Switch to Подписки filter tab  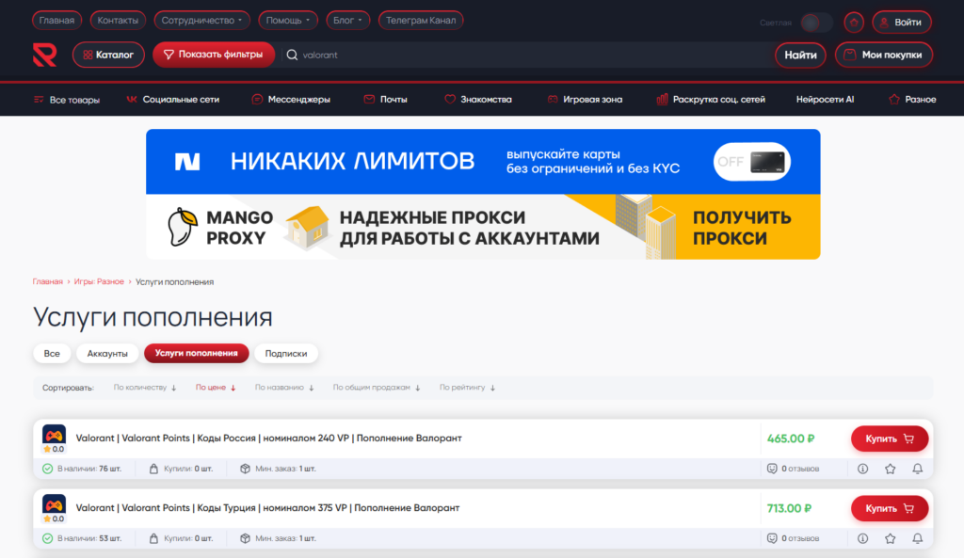286,354
